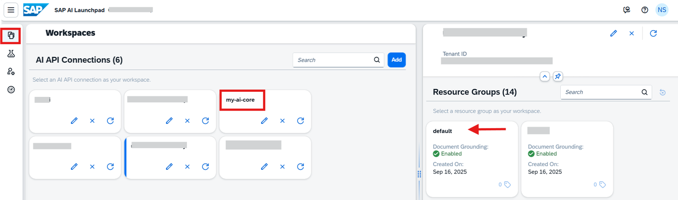Select the Workspaces icon in sidebar
Screen dimensions: 678x200
click(x=11, y=36)
